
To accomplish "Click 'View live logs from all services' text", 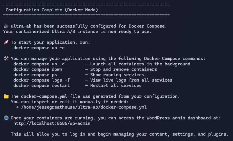I will click(x=131, y=80).
